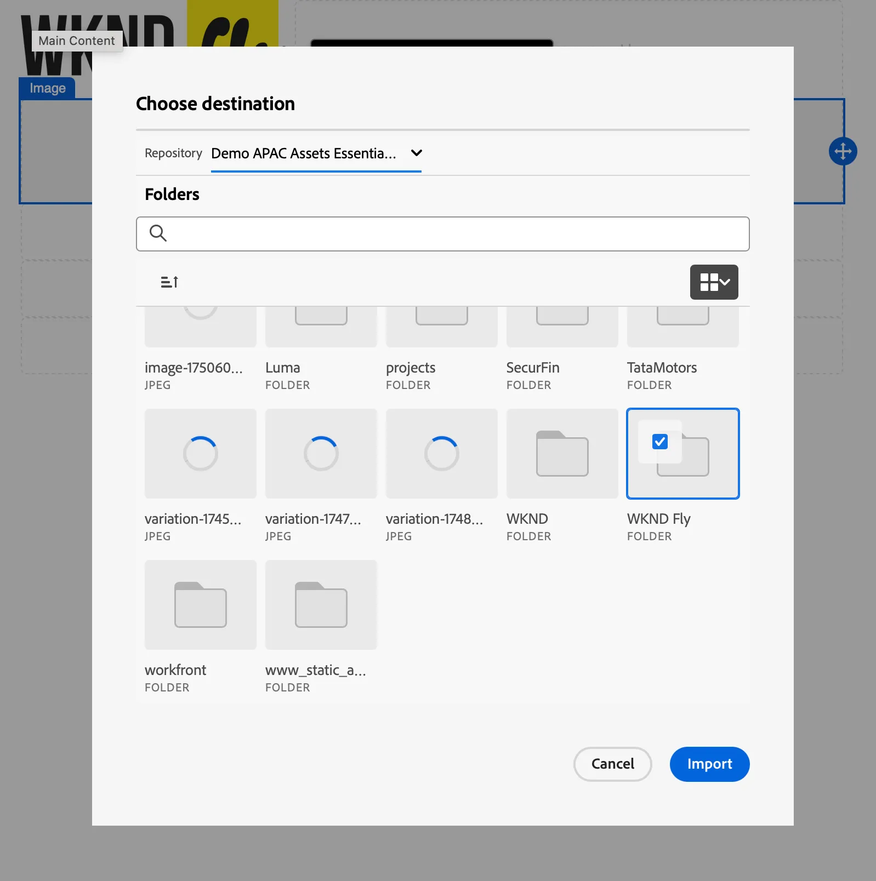The width and height of the screenshot is (876, 881).
Task: Click the search magnifier icon
Action: point(158,233)
